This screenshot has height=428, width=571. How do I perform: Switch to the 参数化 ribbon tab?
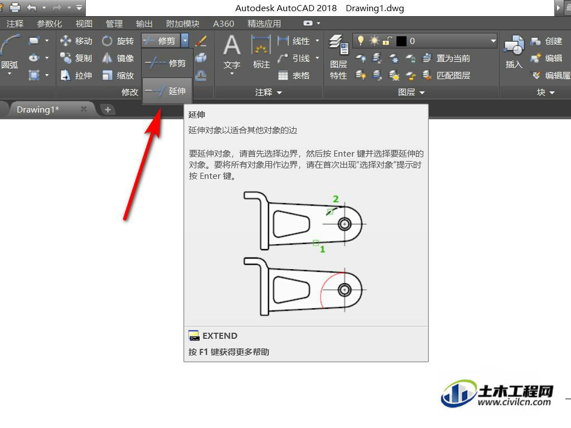coord(50,23)
